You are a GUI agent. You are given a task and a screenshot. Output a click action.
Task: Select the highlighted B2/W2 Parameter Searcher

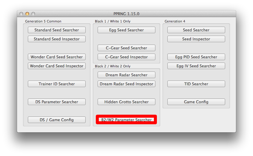126,119
